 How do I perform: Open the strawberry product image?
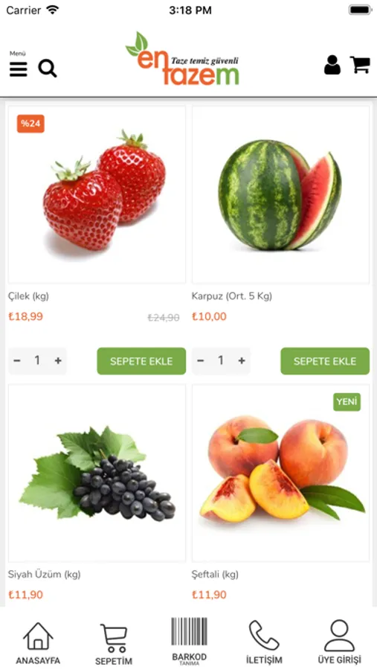click(97, 195)
